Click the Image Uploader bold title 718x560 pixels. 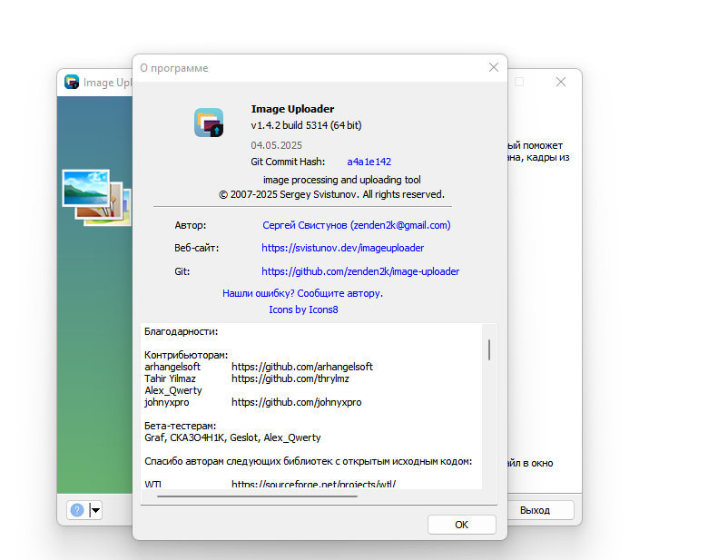click(292, 109)
